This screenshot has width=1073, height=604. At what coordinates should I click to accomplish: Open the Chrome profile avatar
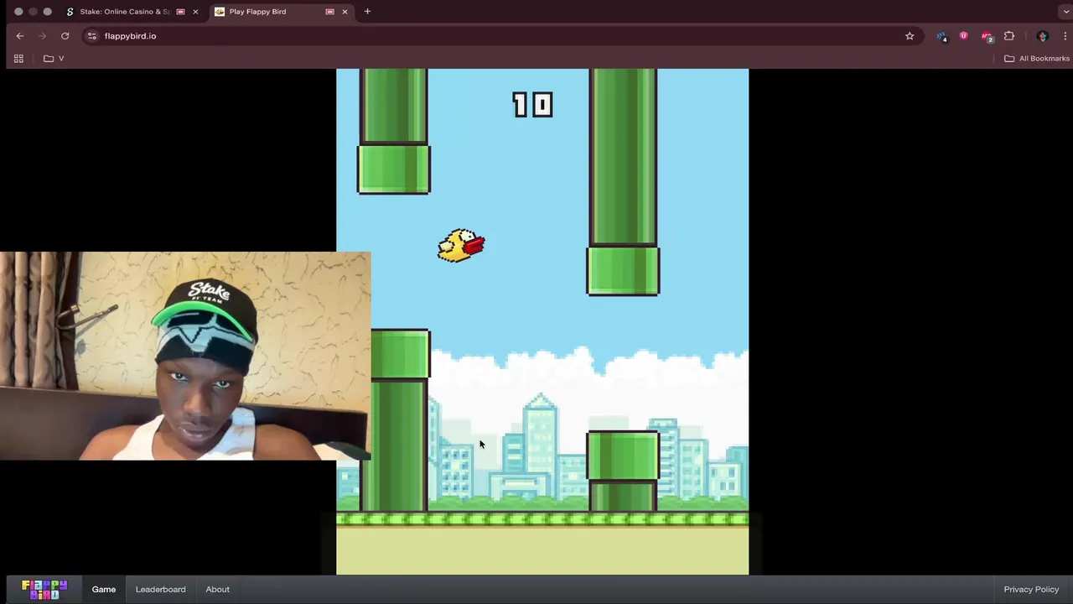(1043, 36)
